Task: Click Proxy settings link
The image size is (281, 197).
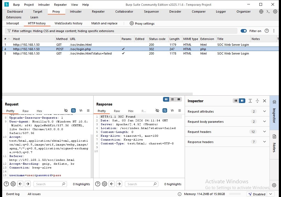Action: pyautogui.click(x=145, y=24)
